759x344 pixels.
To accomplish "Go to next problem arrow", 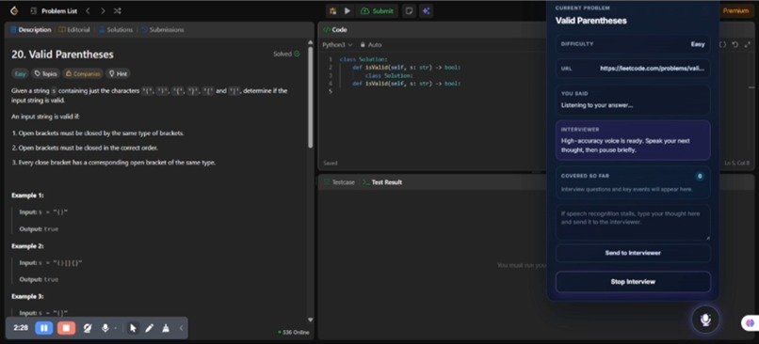I will point(103,10).
